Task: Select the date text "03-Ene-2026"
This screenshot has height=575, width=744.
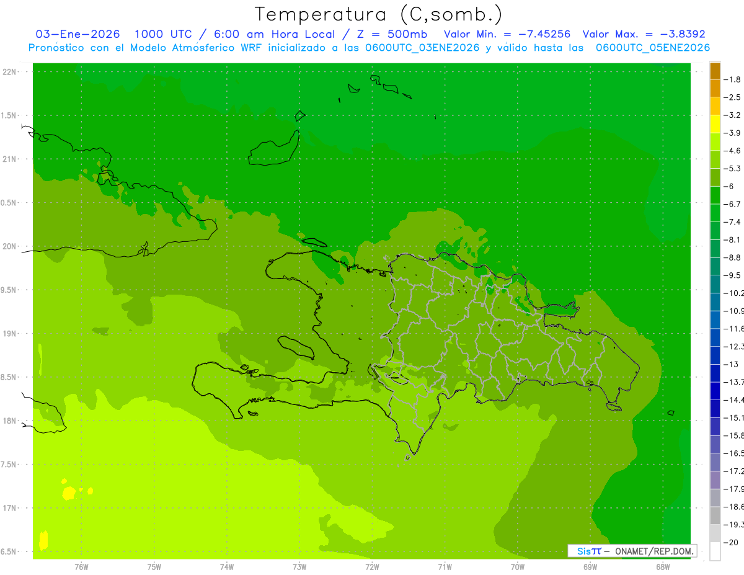Action: [x=78, y=34]
